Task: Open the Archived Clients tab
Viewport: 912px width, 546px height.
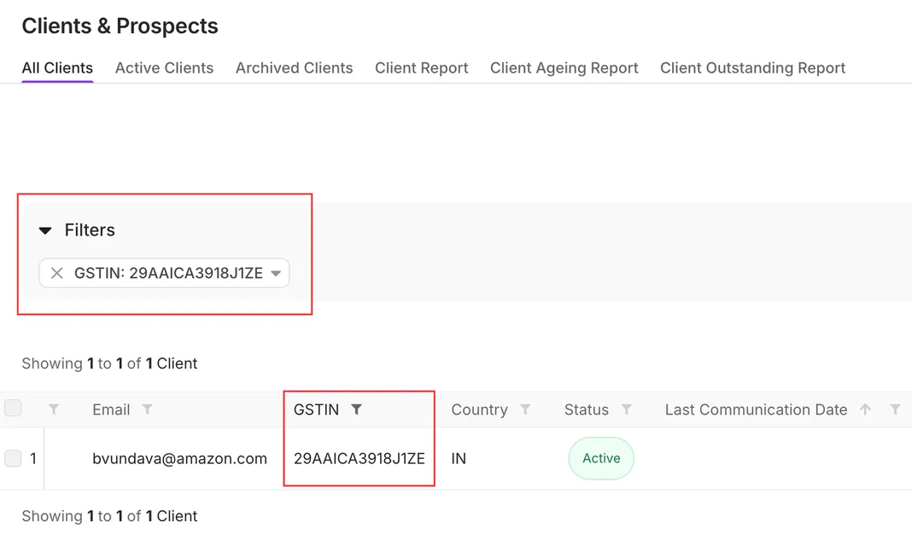Action: [x=295, y=68]
